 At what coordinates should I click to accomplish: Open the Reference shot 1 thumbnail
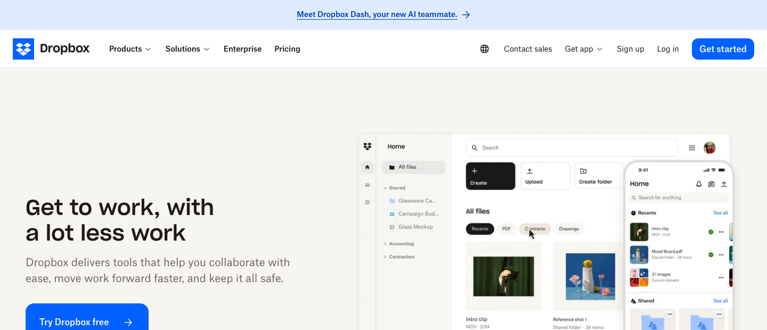click(588, 276)
